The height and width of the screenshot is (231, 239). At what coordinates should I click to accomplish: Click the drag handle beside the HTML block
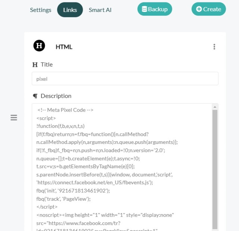[x=14, y=118]
